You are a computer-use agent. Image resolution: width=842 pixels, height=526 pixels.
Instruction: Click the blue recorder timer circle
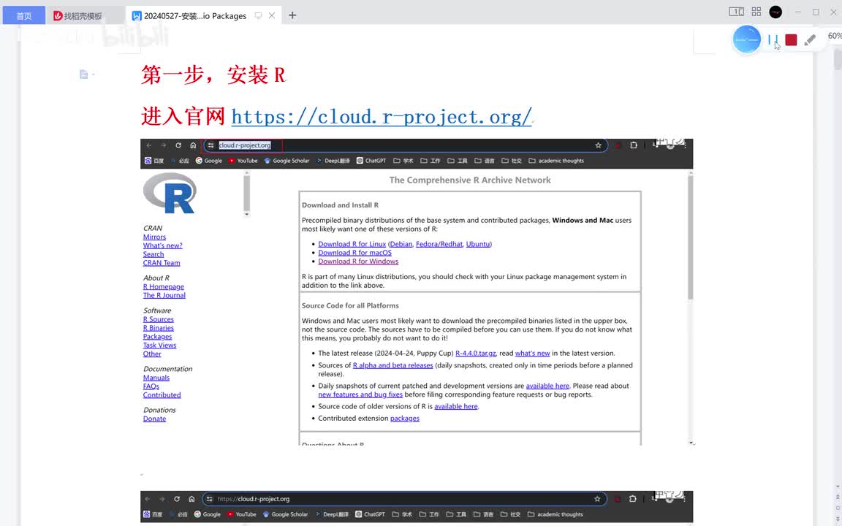(x=746, y=39)
